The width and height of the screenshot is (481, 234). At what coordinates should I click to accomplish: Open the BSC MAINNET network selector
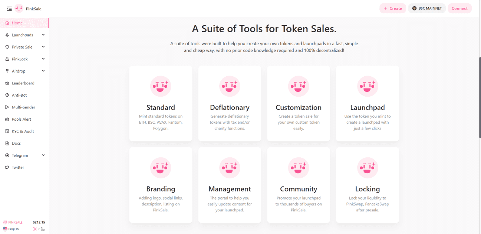[427, 9]
